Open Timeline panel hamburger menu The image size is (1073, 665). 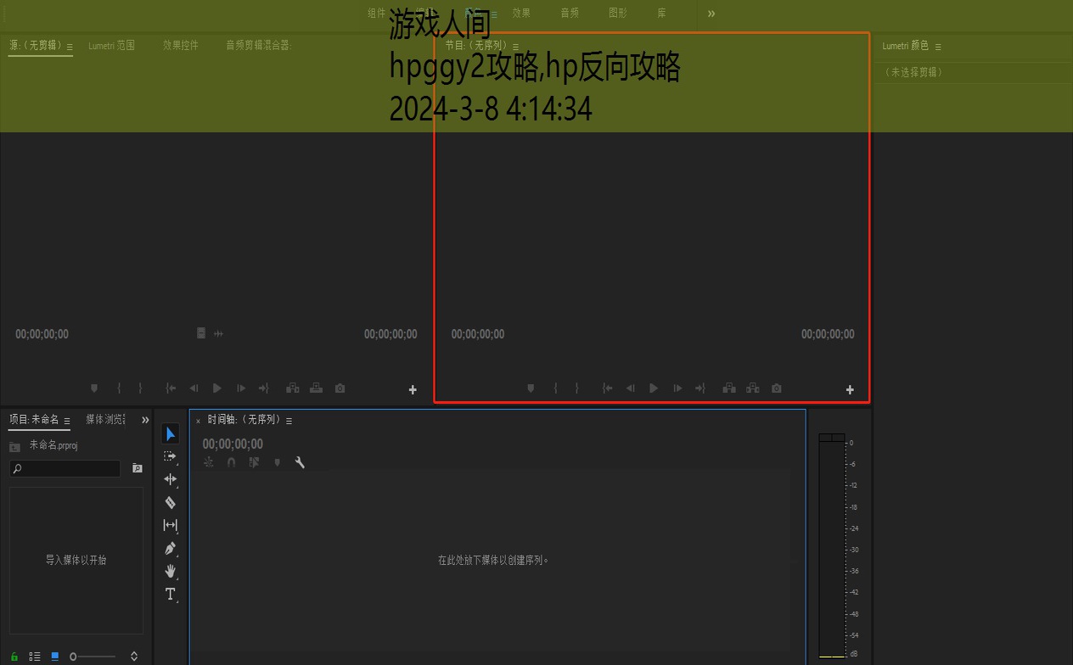click(x=289, y=421)
